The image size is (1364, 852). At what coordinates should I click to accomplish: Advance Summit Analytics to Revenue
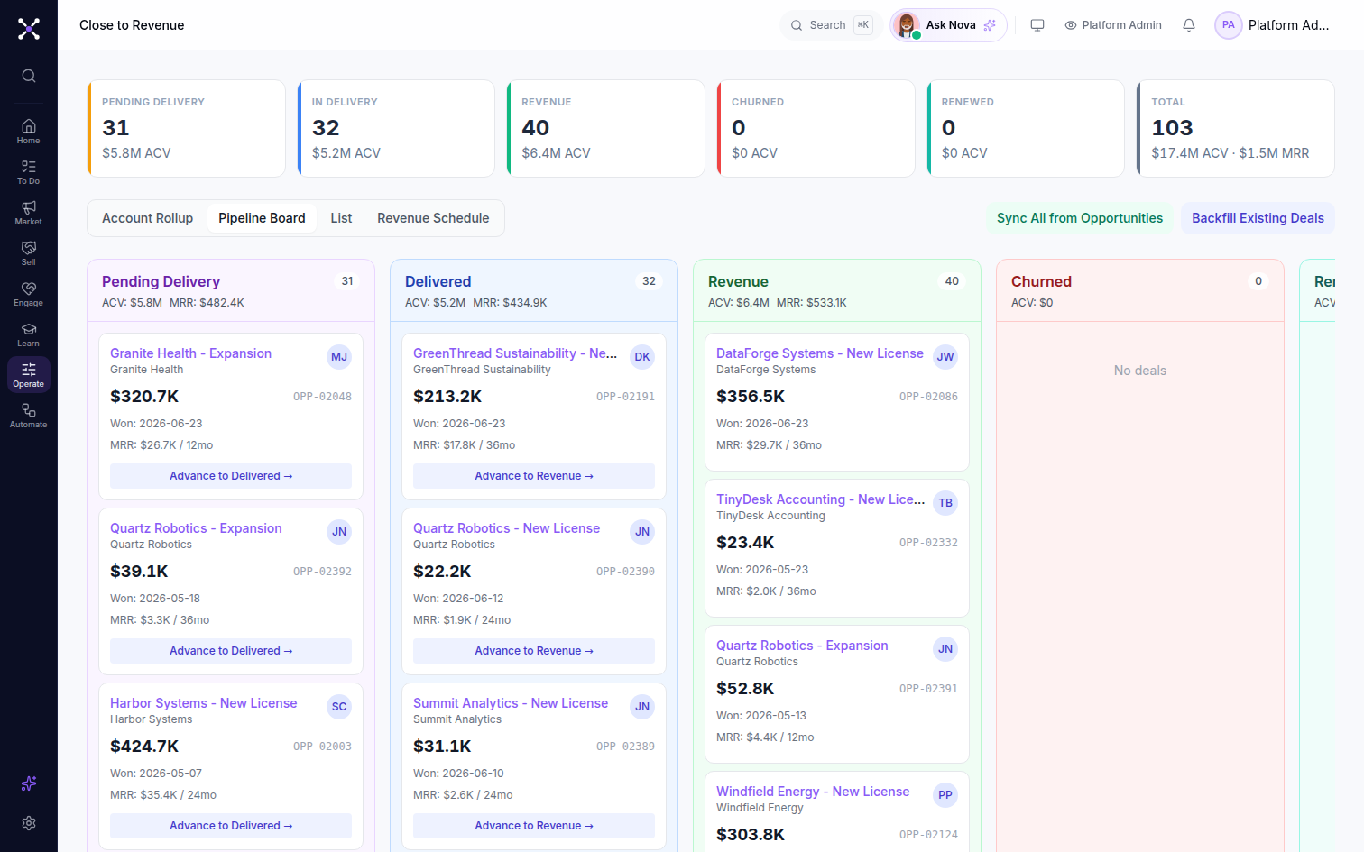(x=534, y=826)
